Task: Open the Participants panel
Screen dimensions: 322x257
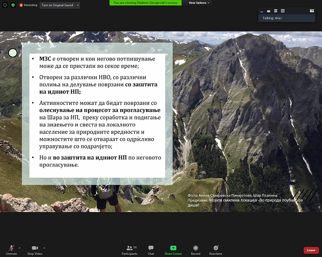Action: click(129, 249)
